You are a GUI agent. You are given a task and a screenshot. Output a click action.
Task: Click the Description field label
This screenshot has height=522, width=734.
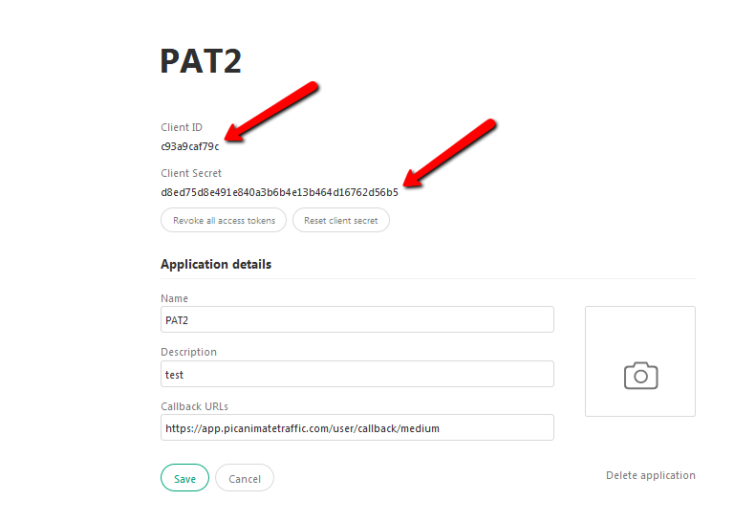[x=188, y=352]
